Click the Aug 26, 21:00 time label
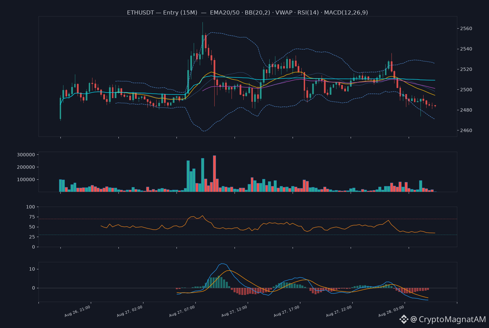489x328 pixels. point(78,311)
